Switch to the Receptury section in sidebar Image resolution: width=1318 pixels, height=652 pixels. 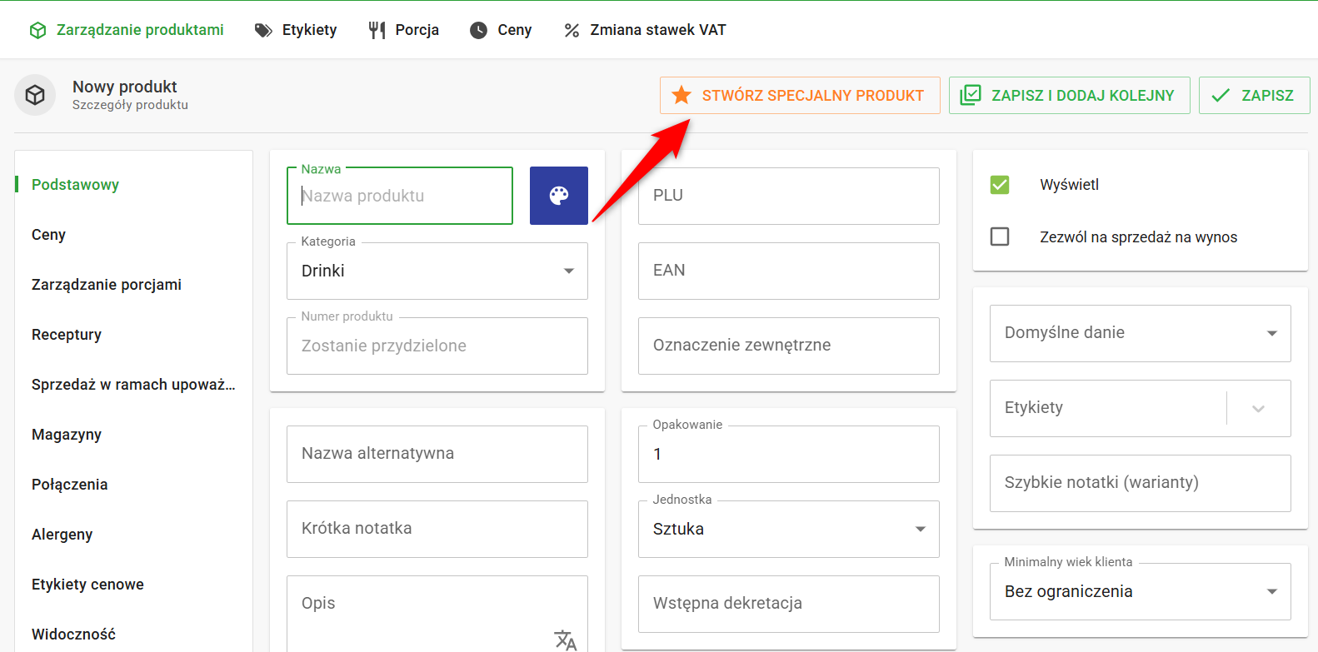tap(67, 335)
